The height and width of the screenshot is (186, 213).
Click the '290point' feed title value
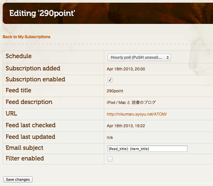[115, 91]
